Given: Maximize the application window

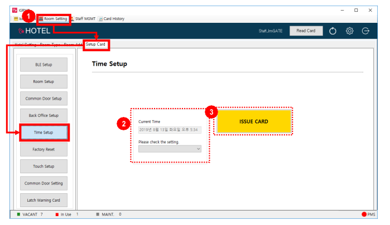Looking at the screenshot, I should (x=356, y=10).
